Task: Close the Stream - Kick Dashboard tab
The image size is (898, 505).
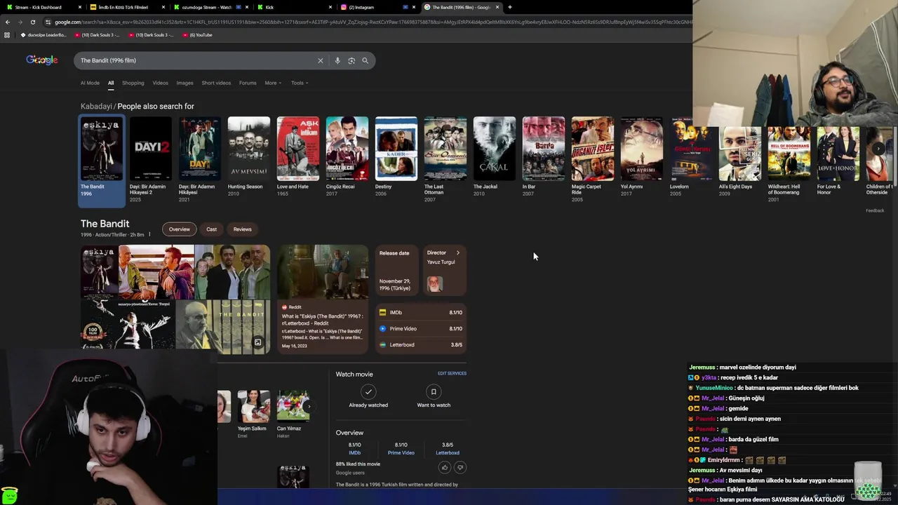Action: click(x=79, y=7)
